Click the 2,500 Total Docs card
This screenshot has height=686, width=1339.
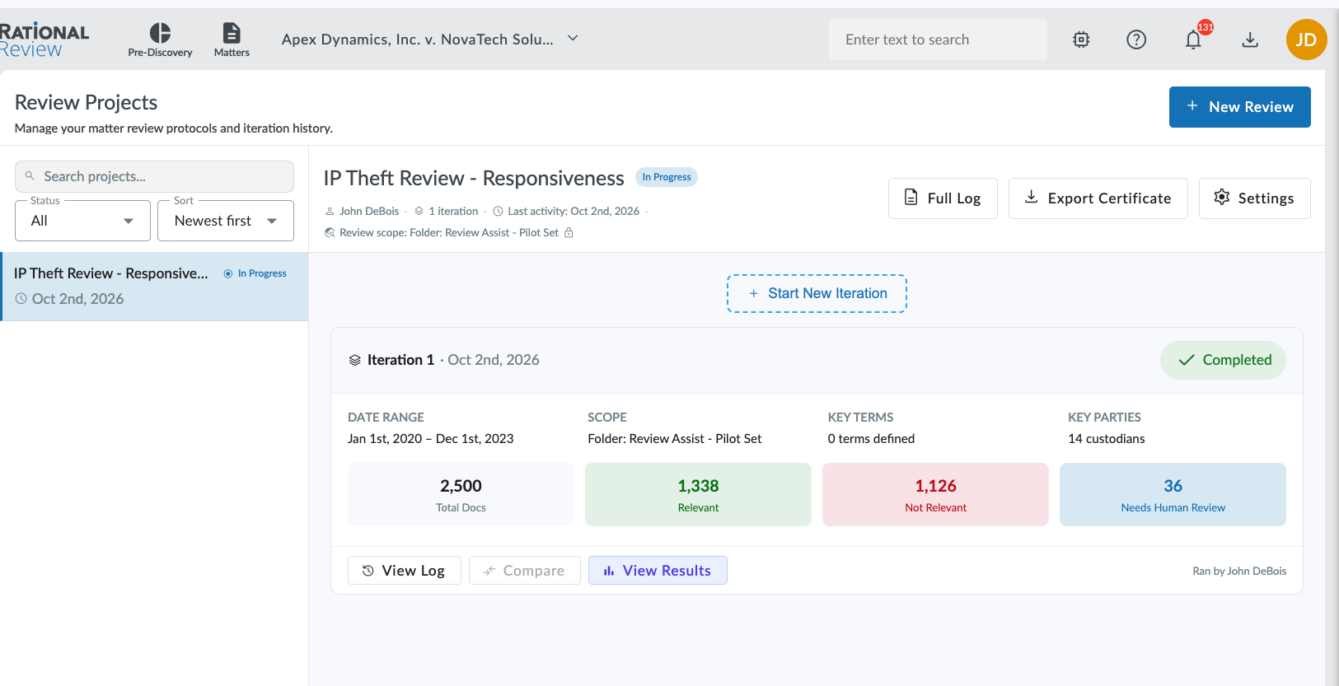point(461,495)
